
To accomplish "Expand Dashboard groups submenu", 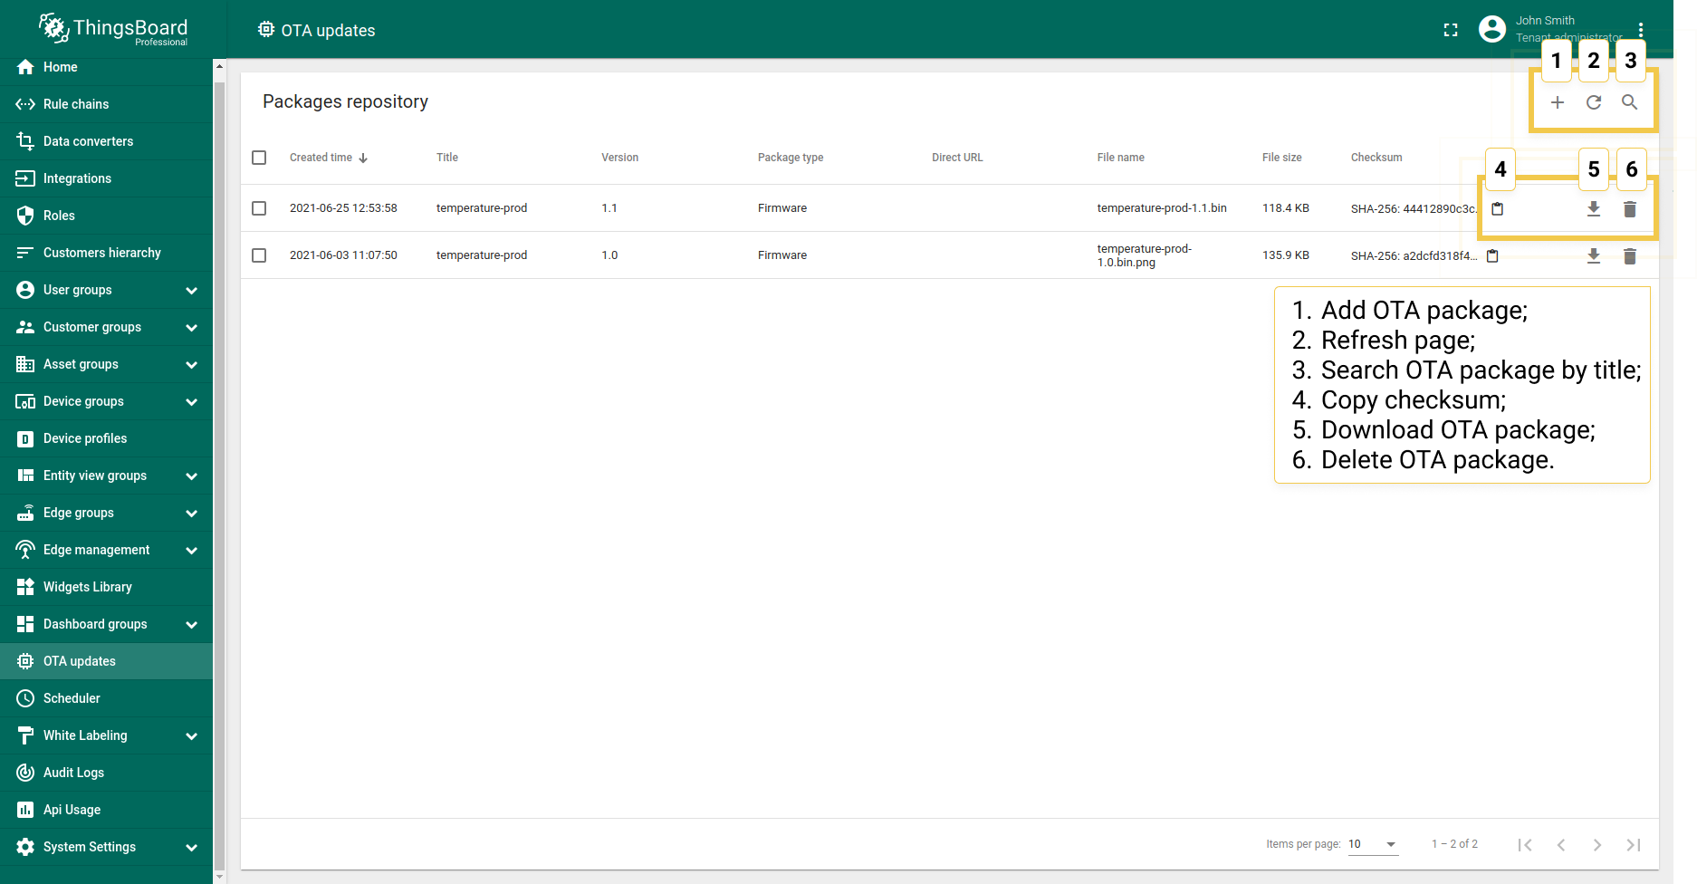I will [x=191, y=624].
